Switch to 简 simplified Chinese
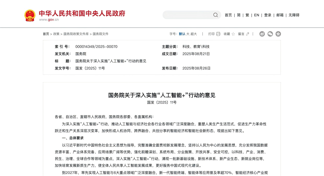324x176 pixels. click(238, 15)
